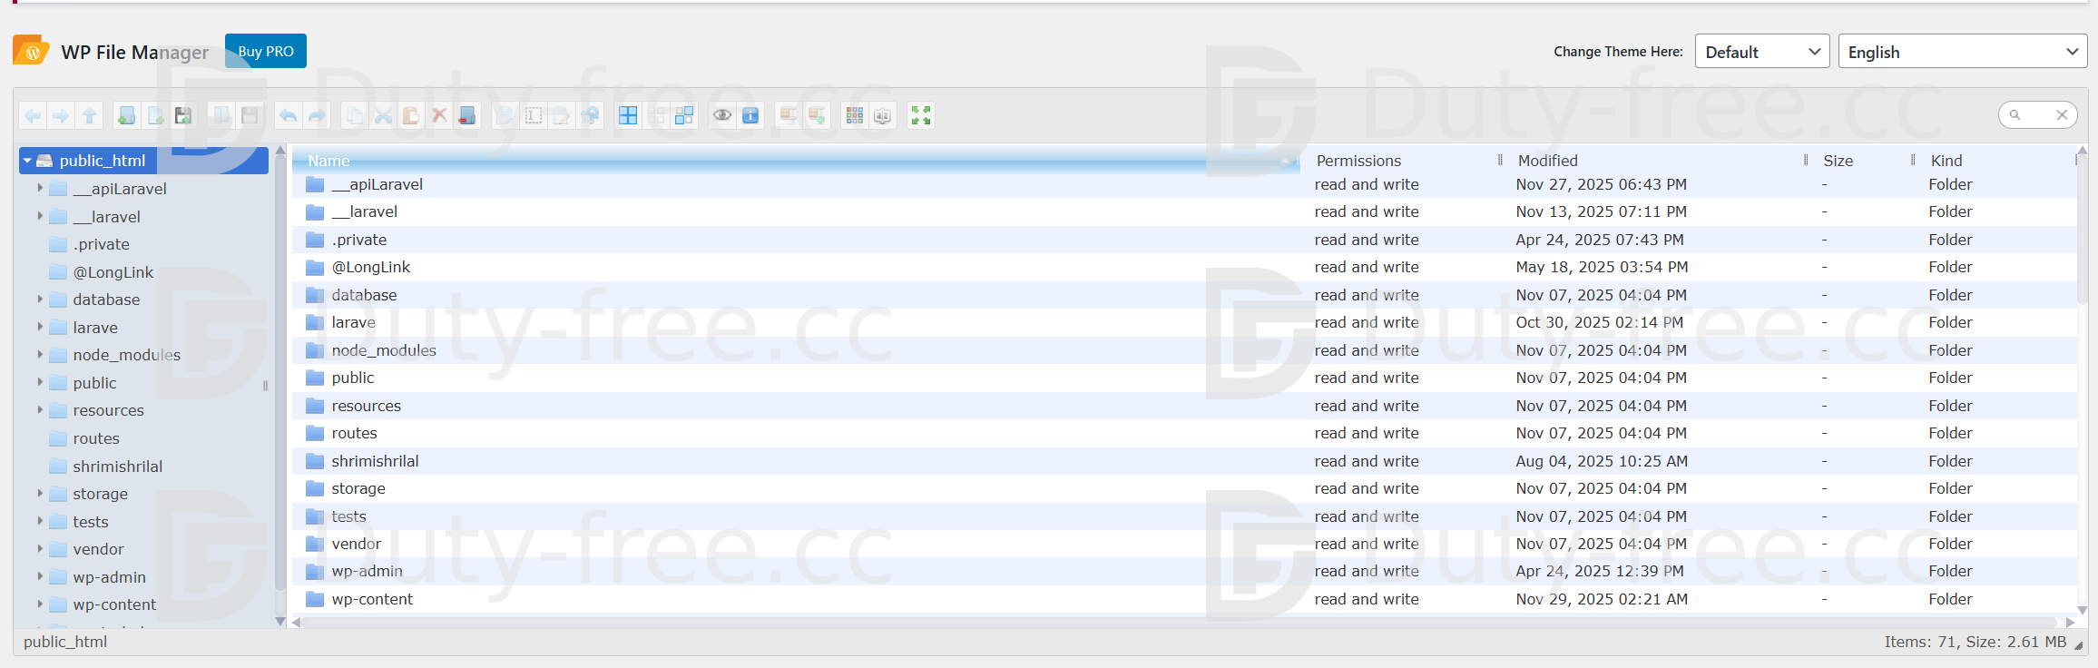
Task: Click the Upload Files icon with floppy disk
Action: 183,115
